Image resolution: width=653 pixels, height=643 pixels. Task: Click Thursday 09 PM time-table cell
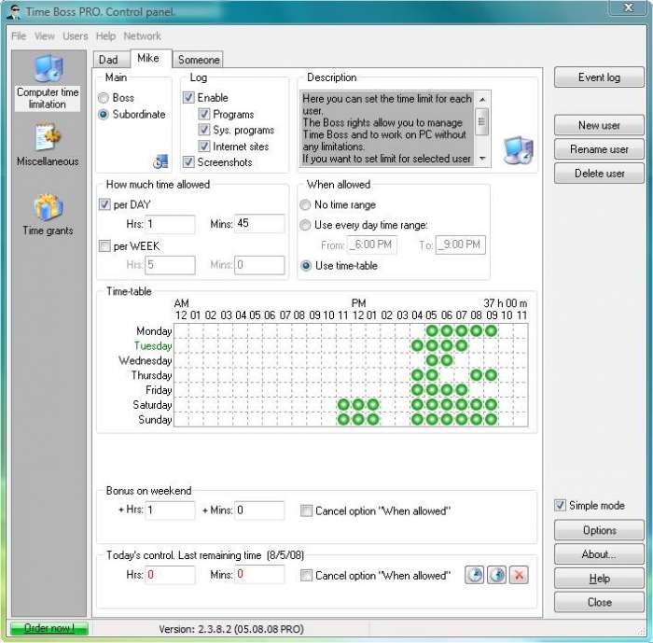click(491, 375)
